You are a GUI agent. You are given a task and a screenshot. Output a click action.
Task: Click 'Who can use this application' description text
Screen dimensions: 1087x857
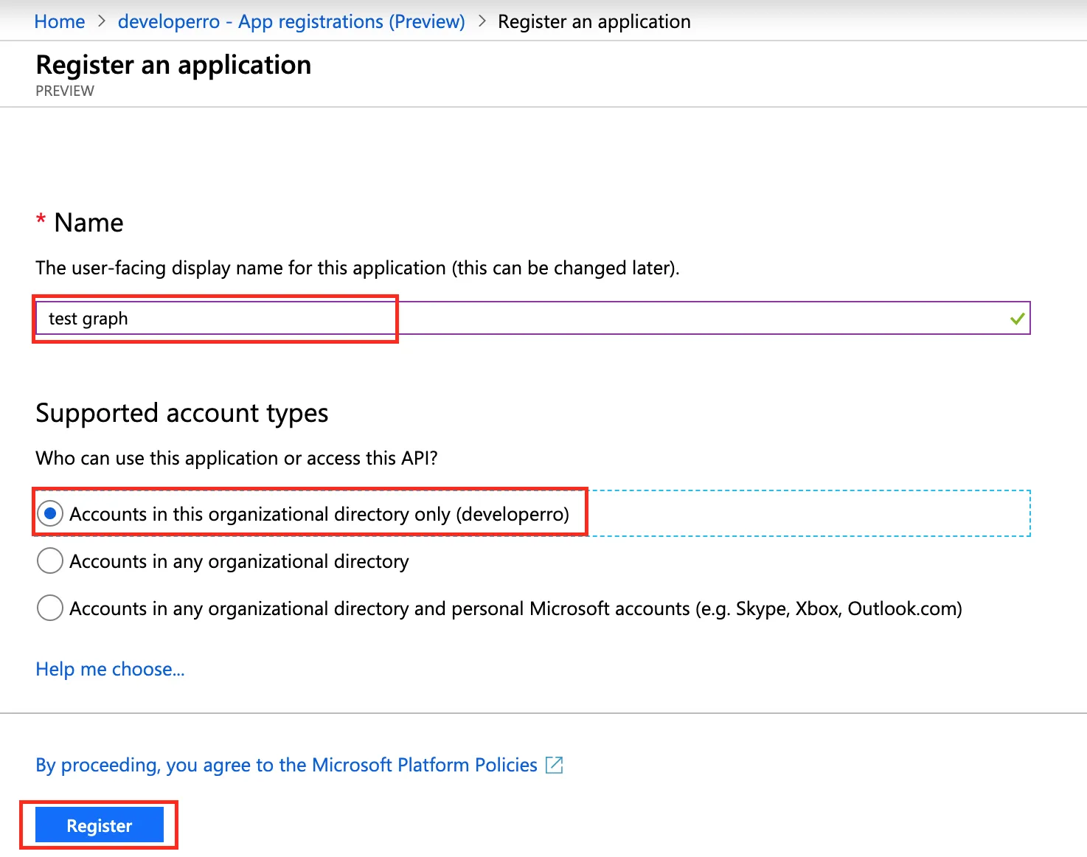[x=236, y=458]
